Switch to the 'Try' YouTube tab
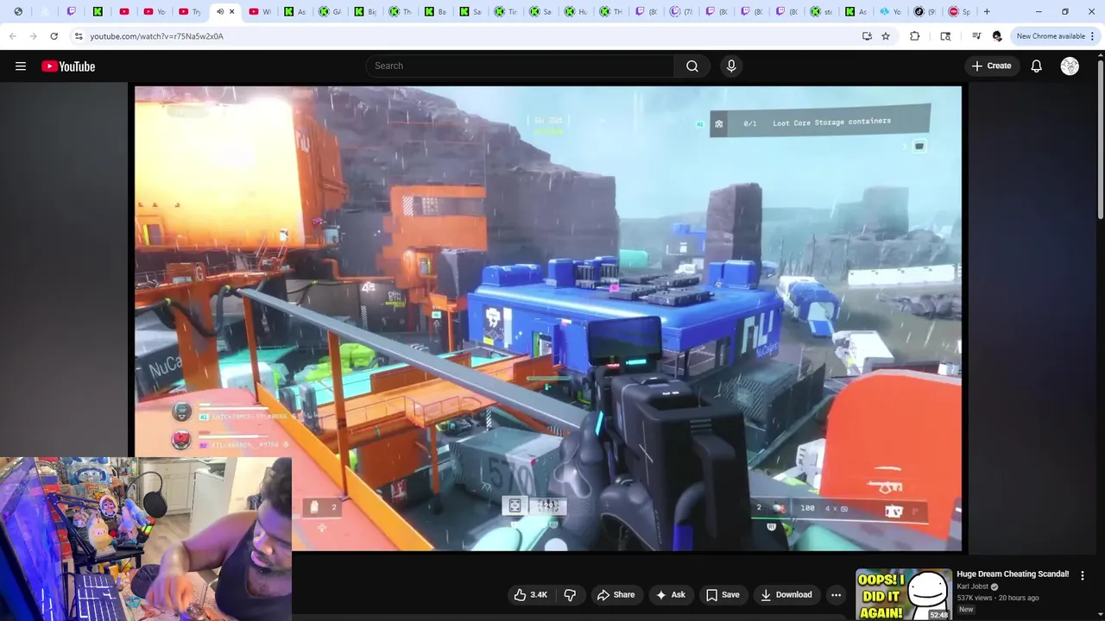Image resolution: width=1105 pixels, height=621 pixels. pyautogui.click(x=190, y=12)
